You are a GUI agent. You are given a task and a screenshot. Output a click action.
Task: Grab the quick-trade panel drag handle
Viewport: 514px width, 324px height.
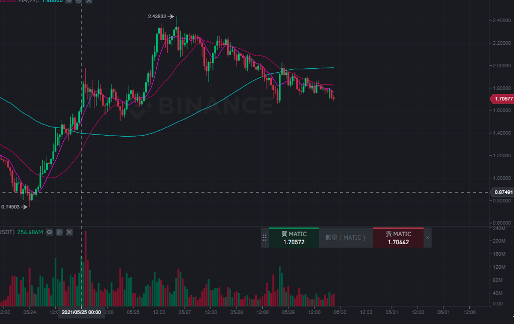pos(265,238)
